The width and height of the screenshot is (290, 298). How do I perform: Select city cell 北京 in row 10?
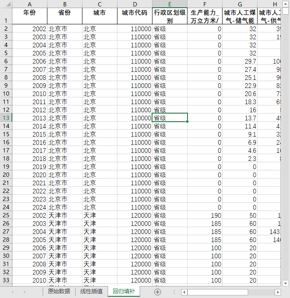point(100,93)
